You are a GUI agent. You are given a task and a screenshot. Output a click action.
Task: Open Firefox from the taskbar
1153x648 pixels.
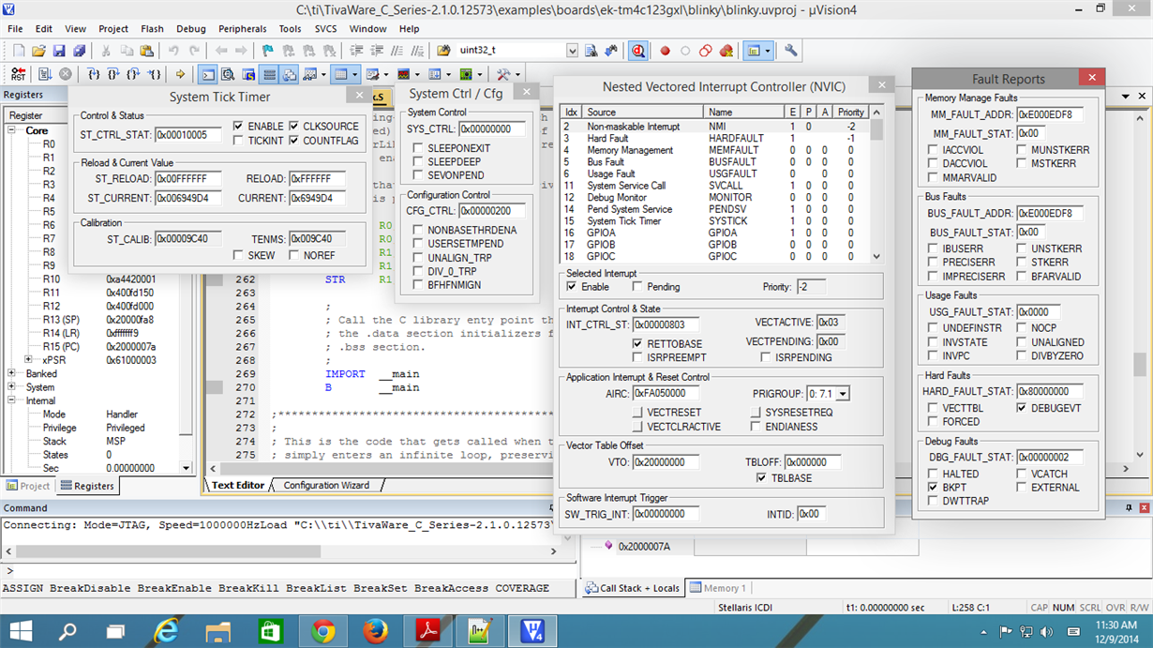pyautogui.click(x=376, y=630)
